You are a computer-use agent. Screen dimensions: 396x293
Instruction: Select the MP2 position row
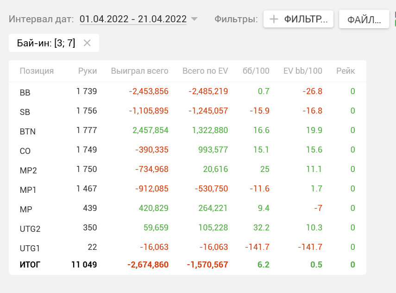click(188, 169)
